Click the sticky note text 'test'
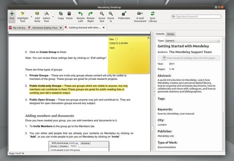The image size is (234, 161). click(112, 48)
